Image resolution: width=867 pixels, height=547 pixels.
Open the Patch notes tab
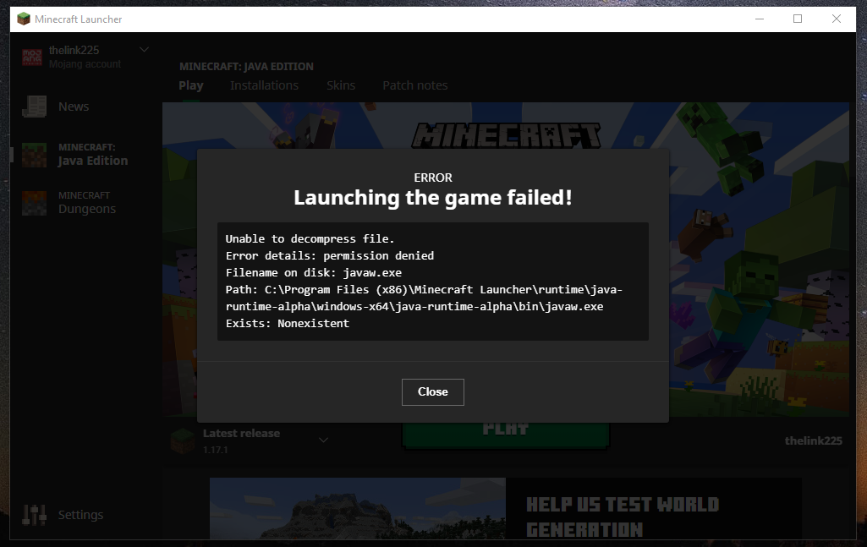(415, 85)
